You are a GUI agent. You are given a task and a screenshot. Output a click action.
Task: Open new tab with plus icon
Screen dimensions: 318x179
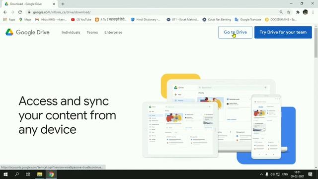click(63, 4)
